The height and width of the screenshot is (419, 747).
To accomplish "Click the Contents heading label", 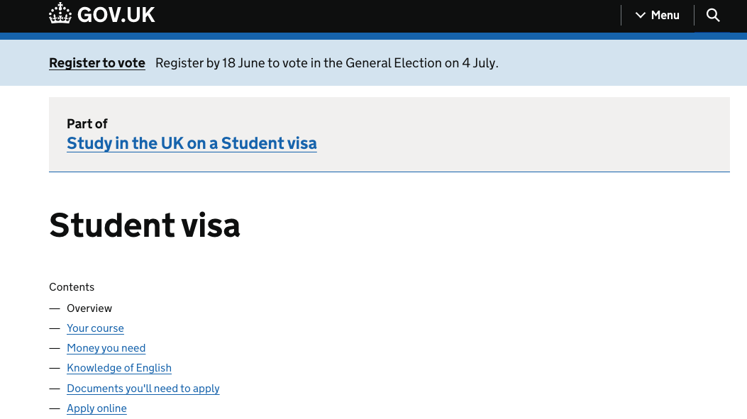I will (72, 287).
